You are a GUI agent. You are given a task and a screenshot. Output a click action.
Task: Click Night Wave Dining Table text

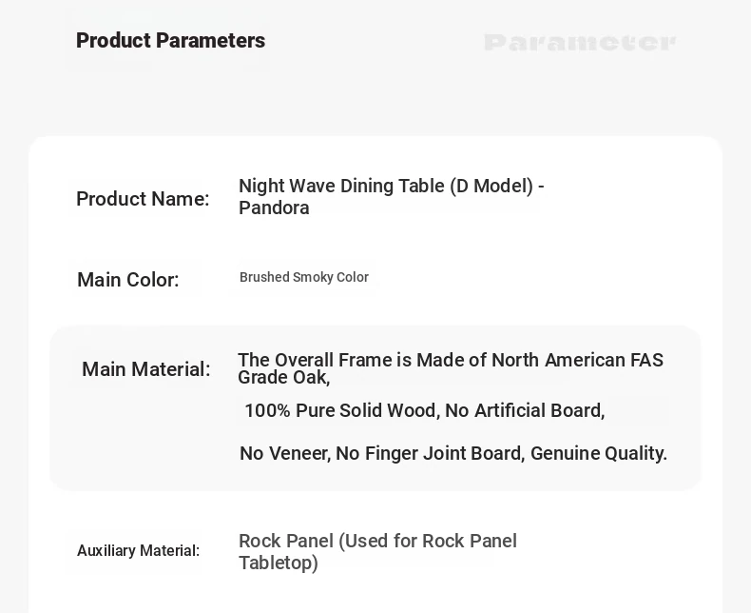pos(341,187)
